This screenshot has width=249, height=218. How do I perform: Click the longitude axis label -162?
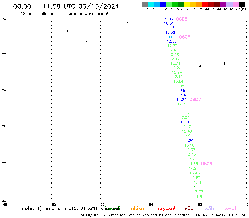51,205
